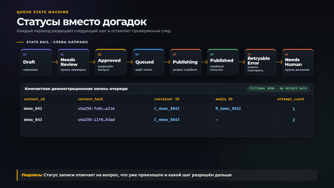The width and height of the screenshot is (334, 188).
Task: Click attempt count value 2
Action: [294, 120]
